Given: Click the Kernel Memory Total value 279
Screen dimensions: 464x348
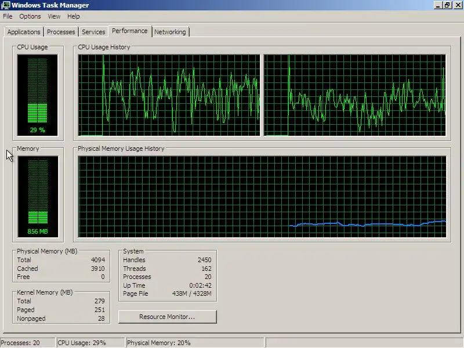Looking at the screenshot, I should click(100, 301).
